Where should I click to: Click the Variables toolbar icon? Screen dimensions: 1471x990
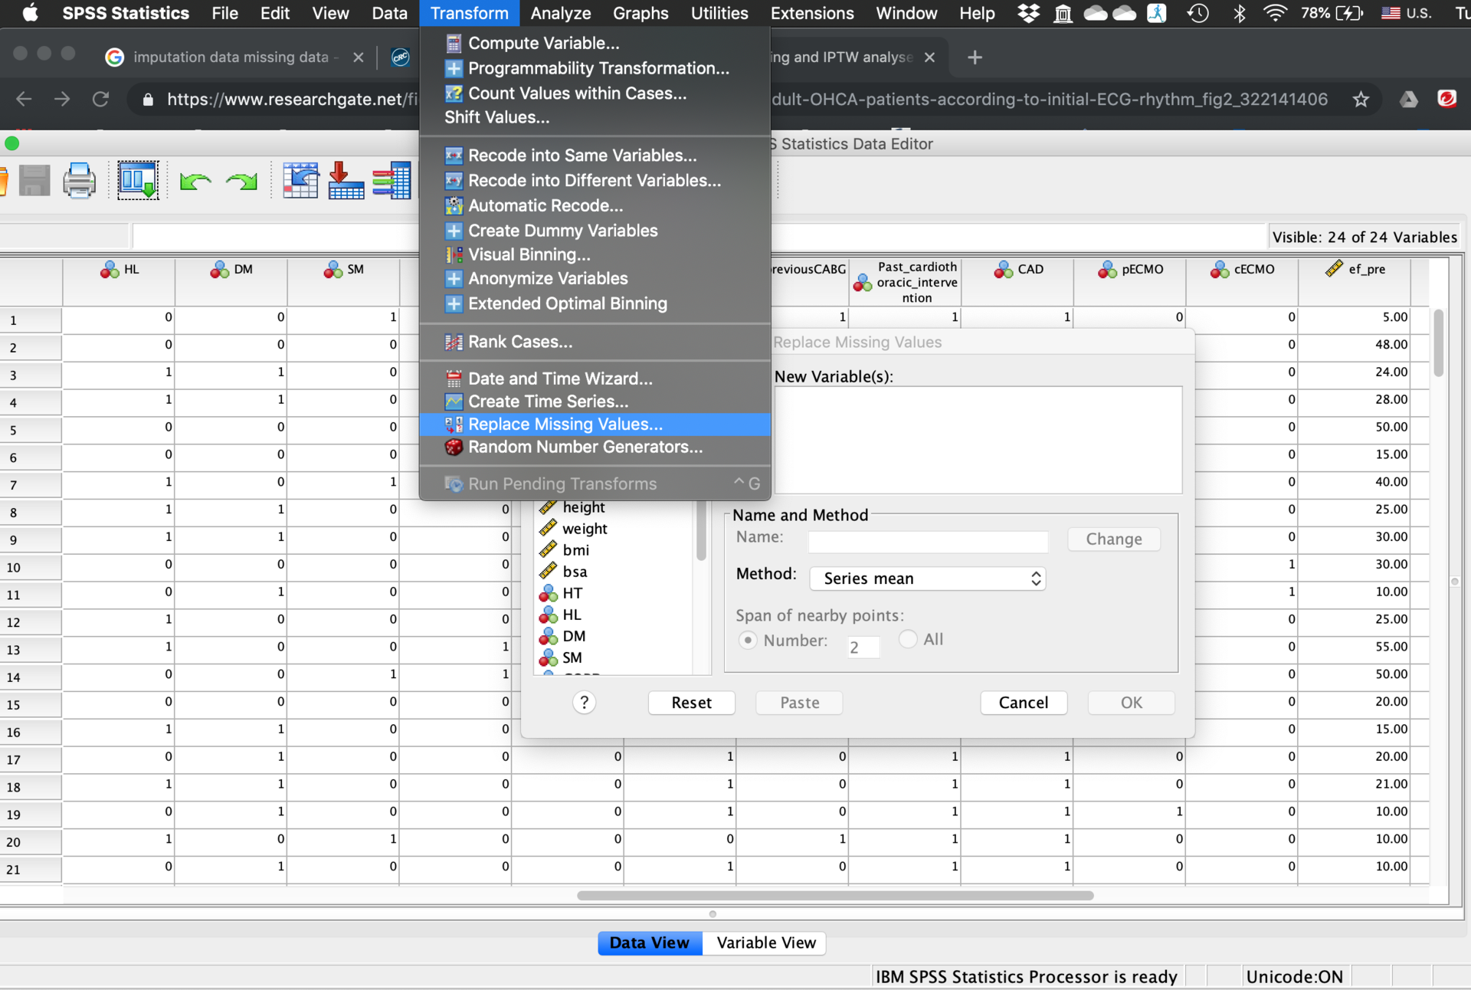[392, 181]
